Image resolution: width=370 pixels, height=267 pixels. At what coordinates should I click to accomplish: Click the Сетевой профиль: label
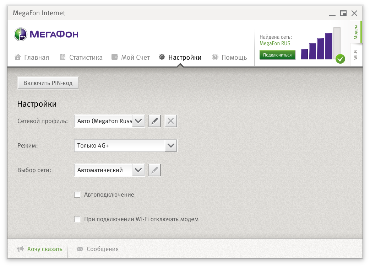coord(43,121)
